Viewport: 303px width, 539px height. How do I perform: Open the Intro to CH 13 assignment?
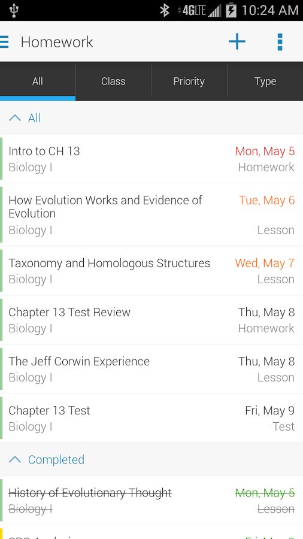151,159
